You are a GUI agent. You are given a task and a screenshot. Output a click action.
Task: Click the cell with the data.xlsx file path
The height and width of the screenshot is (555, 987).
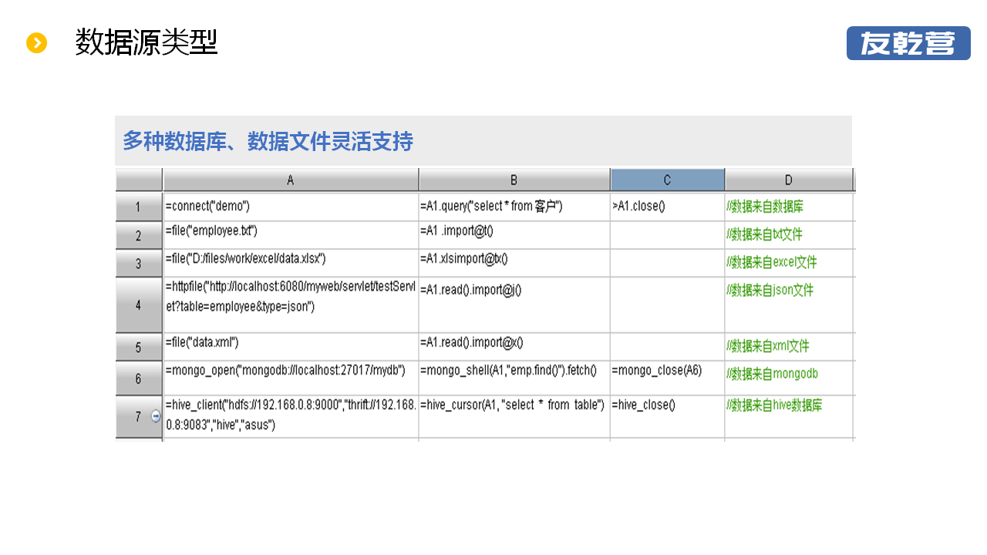[291, 263]
